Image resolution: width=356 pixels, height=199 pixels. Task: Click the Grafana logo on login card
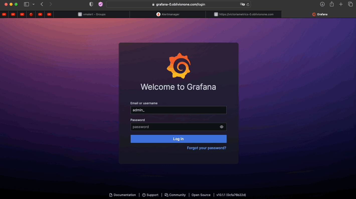point(178,66)
